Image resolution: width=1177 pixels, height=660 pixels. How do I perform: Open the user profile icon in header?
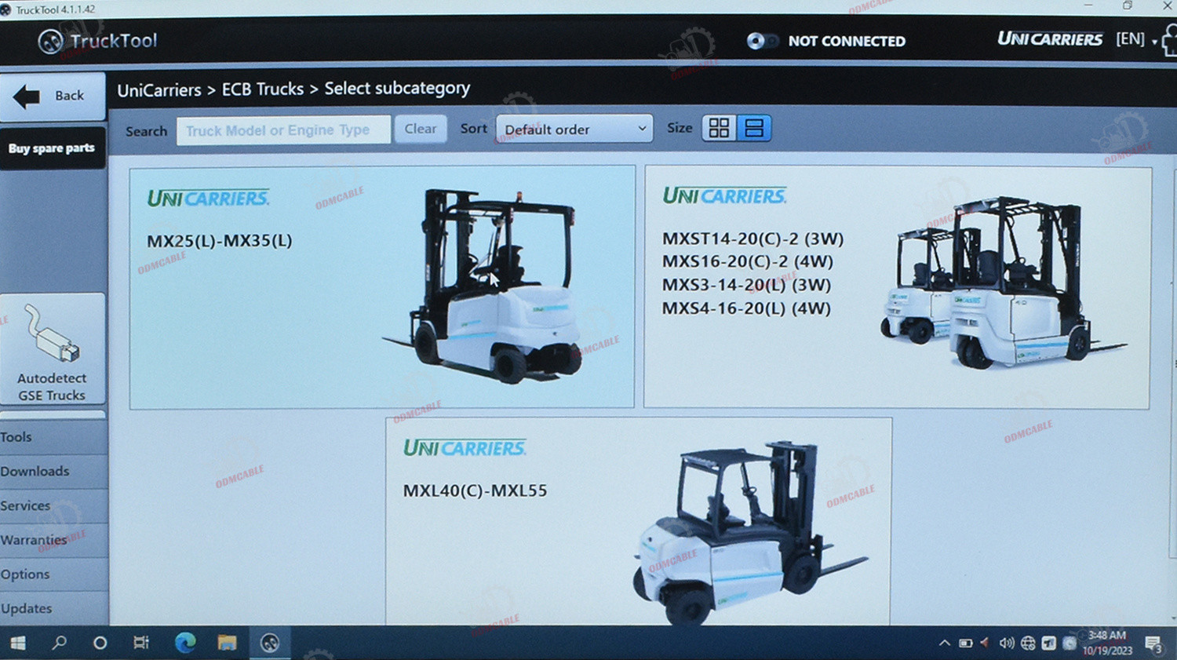pos(1169,39)
